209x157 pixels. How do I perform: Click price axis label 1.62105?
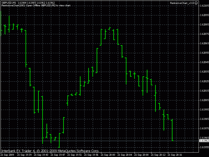[x=204, y=6]
